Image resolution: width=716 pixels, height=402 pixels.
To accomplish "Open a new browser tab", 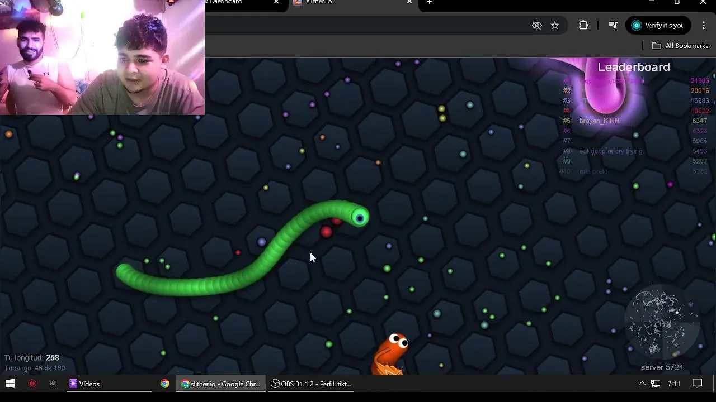I will pos(429,2).
